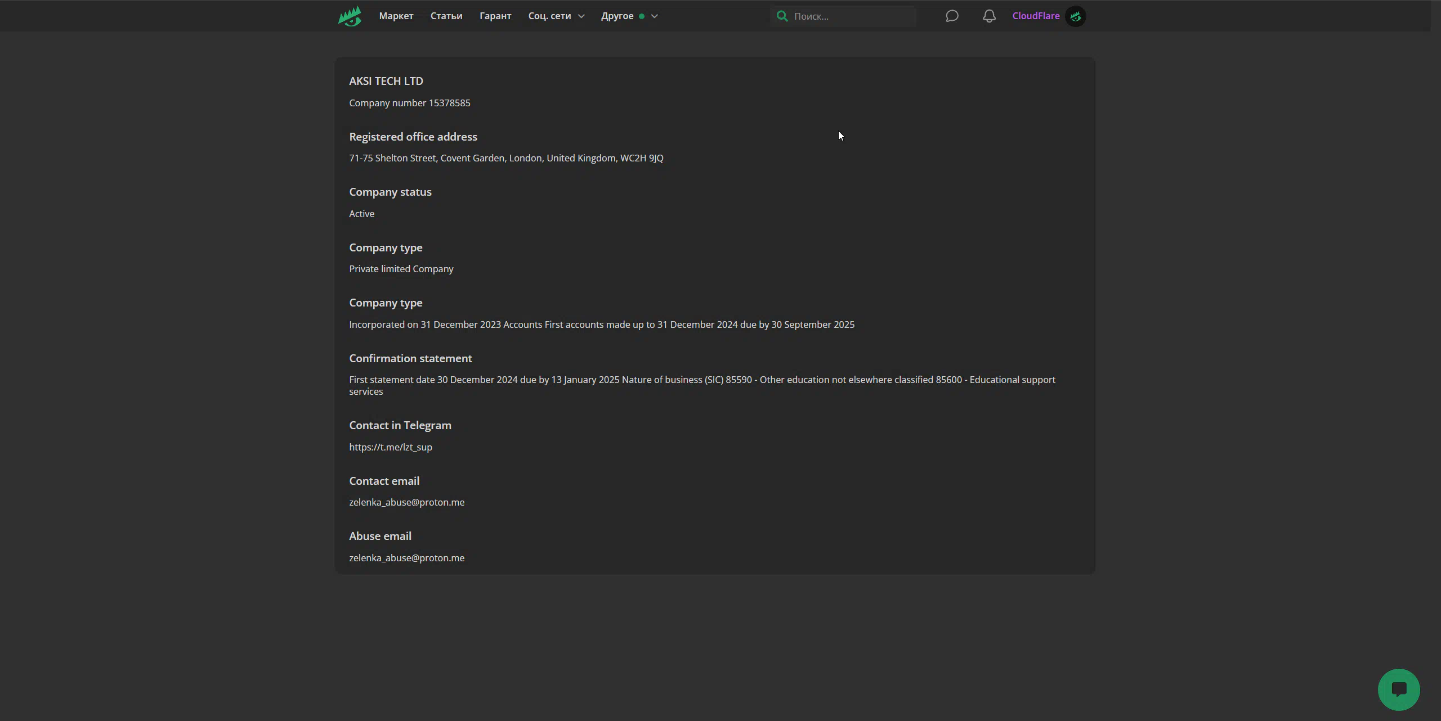The image size is (1441, 721).
Task: Click the search magnifier icon
Action: point(782,16)
